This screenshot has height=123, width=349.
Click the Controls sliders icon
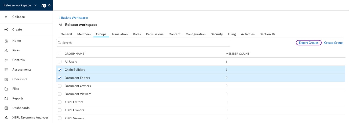(6, 60)
